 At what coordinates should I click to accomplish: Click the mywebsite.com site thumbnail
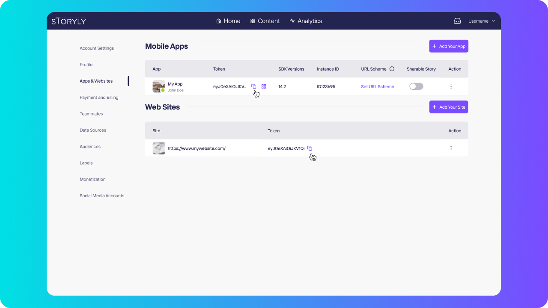click(159, 148)
